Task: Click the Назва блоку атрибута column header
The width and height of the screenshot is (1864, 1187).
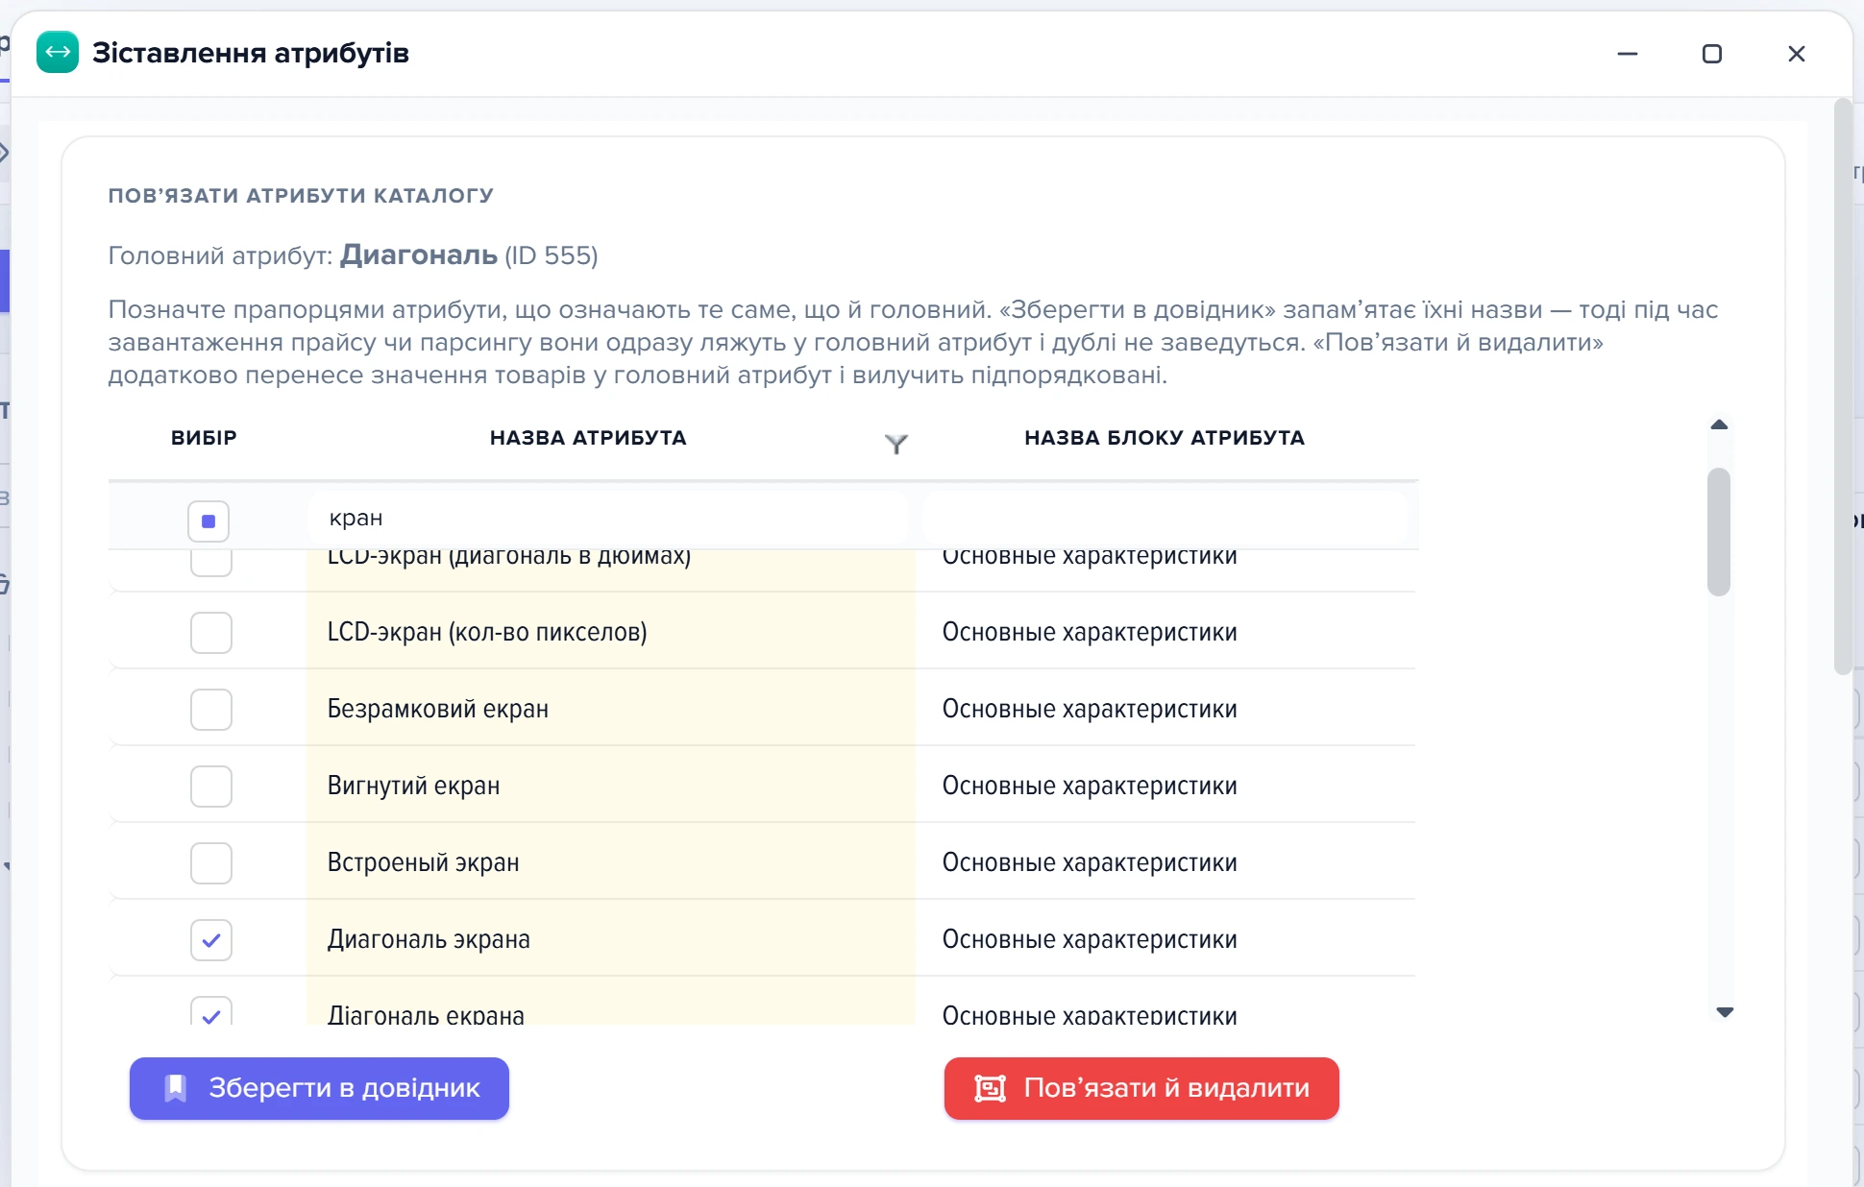Action: [x=1165, y=438]
